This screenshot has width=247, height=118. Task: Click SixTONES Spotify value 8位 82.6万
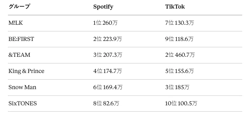pyautogui.click(x=106, y=103)
